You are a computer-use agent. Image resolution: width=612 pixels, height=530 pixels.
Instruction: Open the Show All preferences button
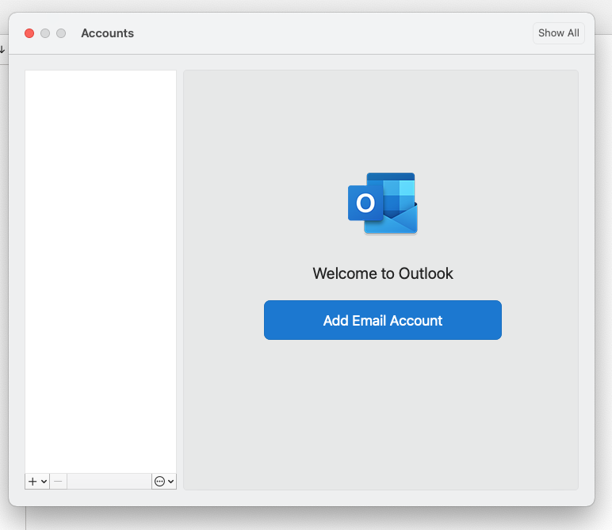click(559, 33)
